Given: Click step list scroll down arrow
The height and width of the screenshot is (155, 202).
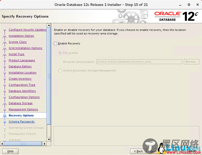Looking at the screenshot, I should coord(49,139).
